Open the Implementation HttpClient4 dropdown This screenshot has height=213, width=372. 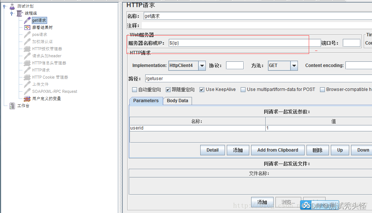(202, 66)
